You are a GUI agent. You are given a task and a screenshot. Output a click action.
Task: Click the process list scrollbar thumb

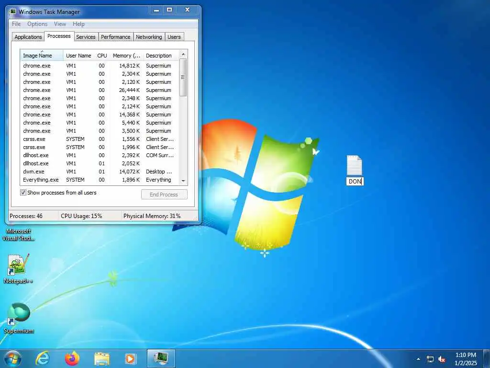click(183, 77)
